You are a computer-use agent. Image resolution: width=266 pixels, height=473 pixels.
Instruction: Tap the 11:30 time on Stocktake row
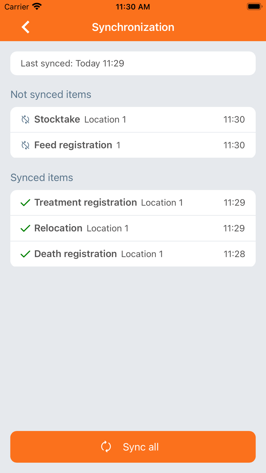pyautogui.click(x=234, y=120)
